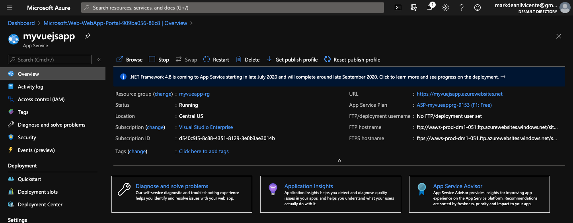The height and width of the screenshot is (223, 573).
Task: Open https://myvuejsapp.azurewebsites.net URL
Action: pos(460,94)
